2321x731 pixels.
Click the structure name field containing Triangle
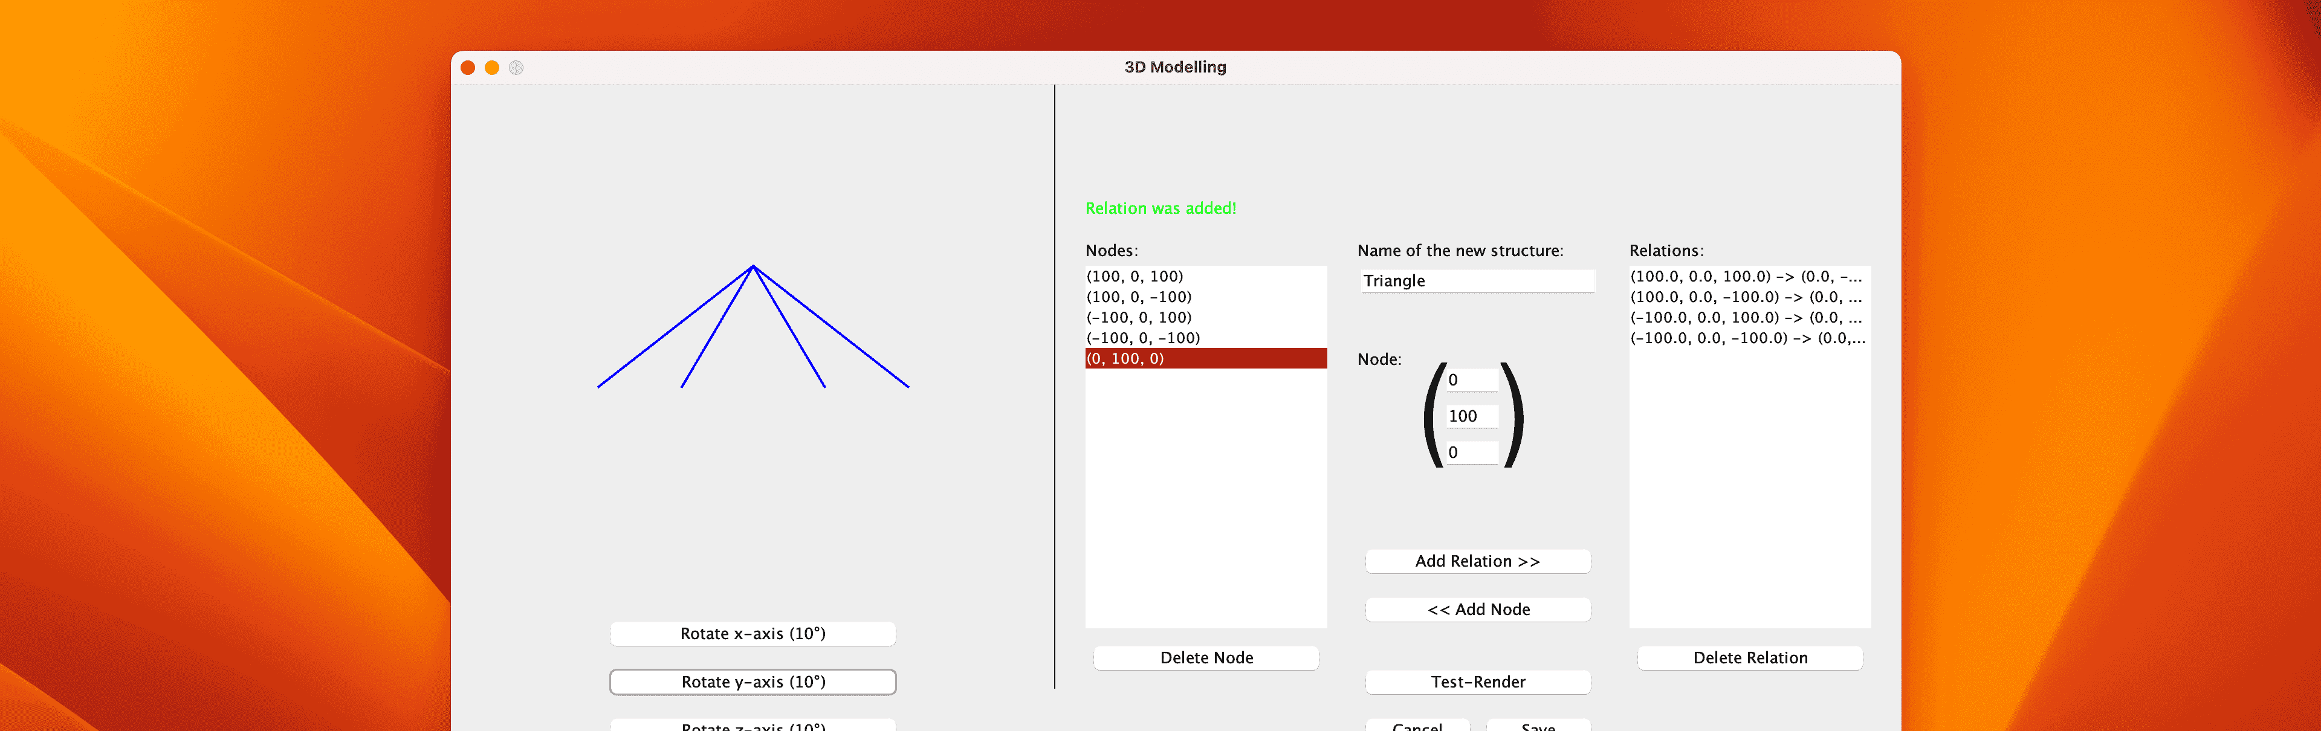1478,281
